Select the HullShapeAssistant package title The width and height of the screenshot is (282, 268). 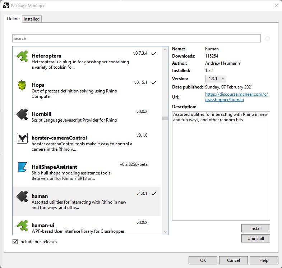click(54, 167)
